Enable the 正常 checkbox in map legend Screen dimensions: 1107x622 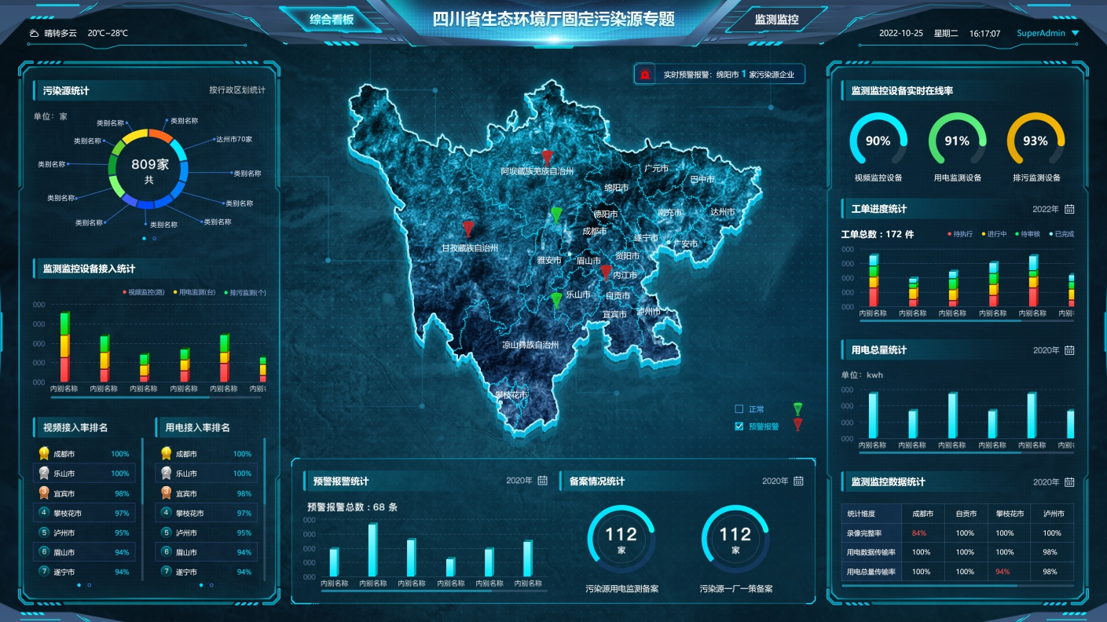pyautogui.click(x=739, y=409)
